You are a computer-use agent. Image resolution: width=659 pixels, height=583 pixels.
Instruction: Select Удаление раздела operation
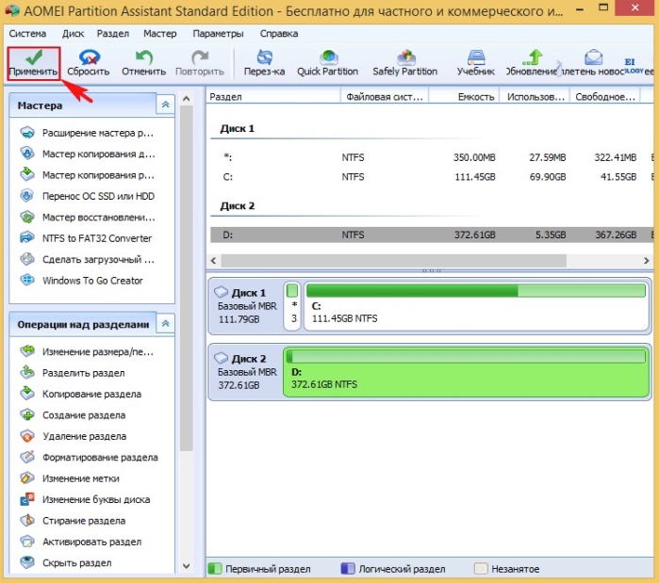pos(74,436)
